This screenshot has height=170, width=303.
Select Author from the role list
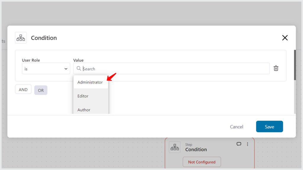coord(91,110)
